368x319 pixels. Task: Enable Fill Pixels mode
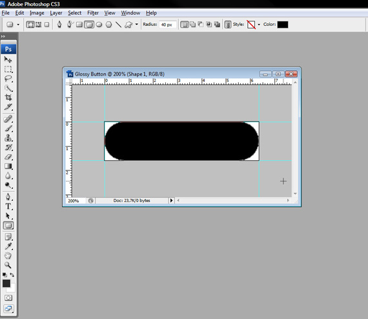tap(46, 25)
